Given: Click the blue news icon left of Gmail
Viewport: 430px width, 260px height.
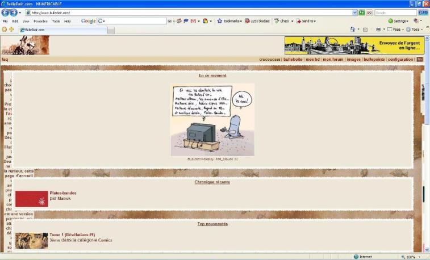Looking at the screenshot, I should (186, 21).
